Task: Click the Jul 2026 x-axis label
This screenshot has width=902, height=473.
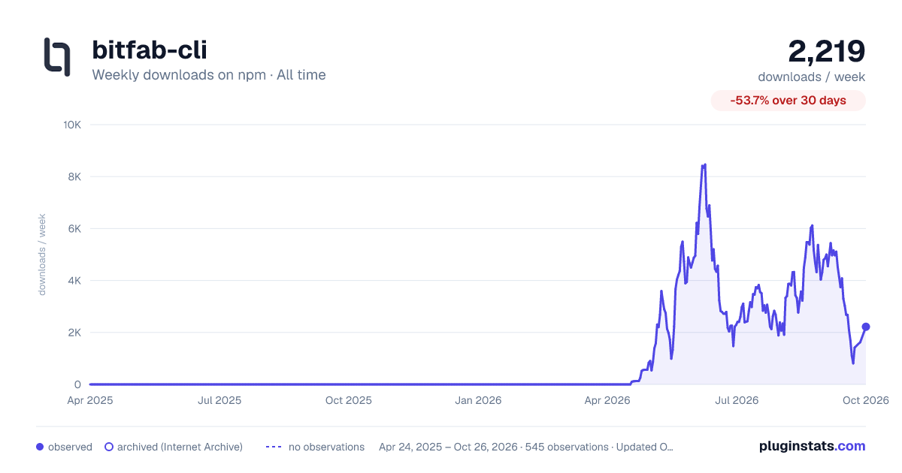Action: tap(736, 400)
